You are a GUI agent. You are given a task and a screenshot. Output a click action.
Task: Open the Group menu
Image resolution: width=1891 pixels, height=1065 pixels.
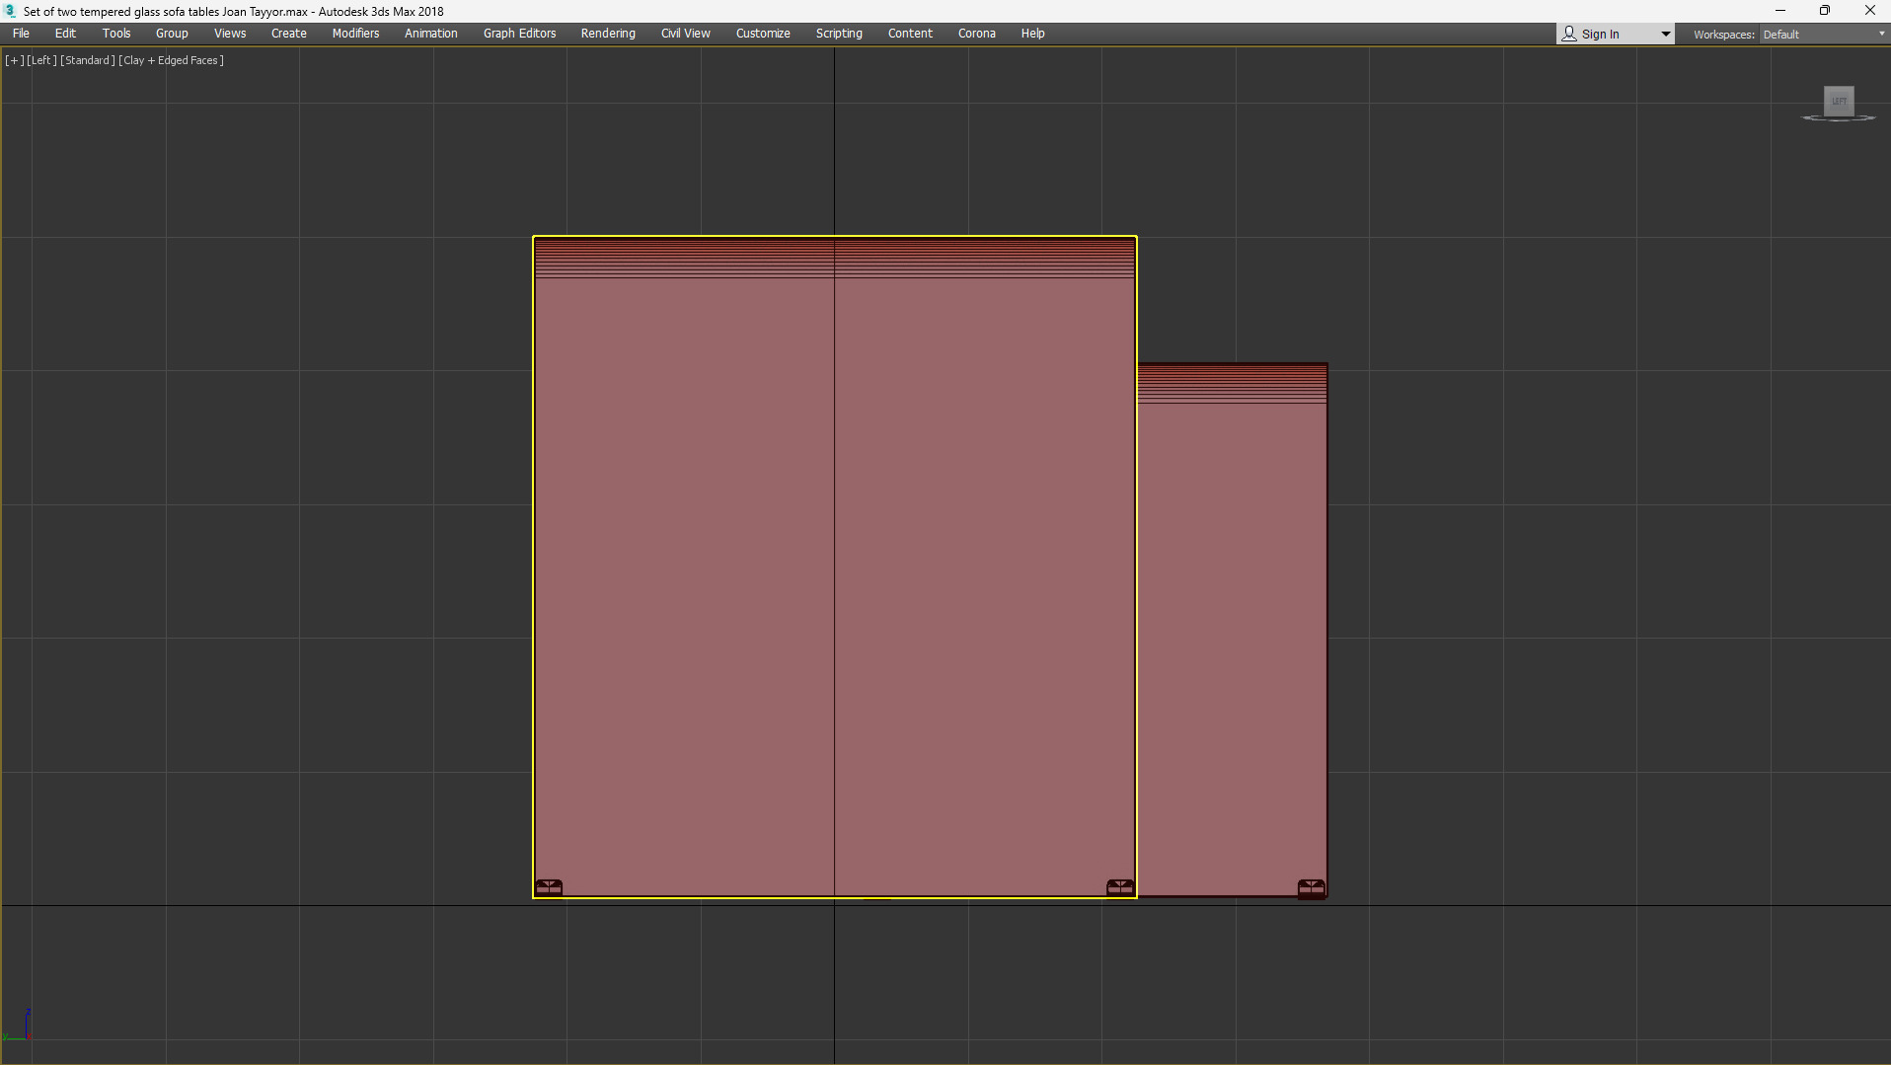(172, 34)
